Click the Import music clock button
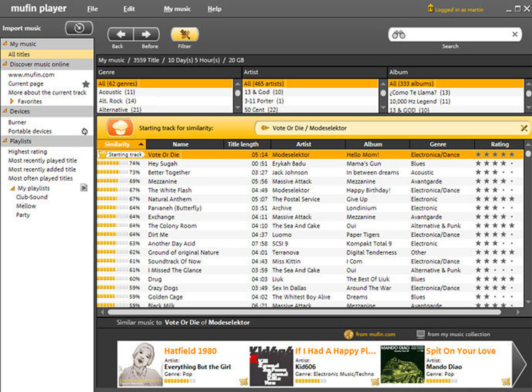 point(78,28)
